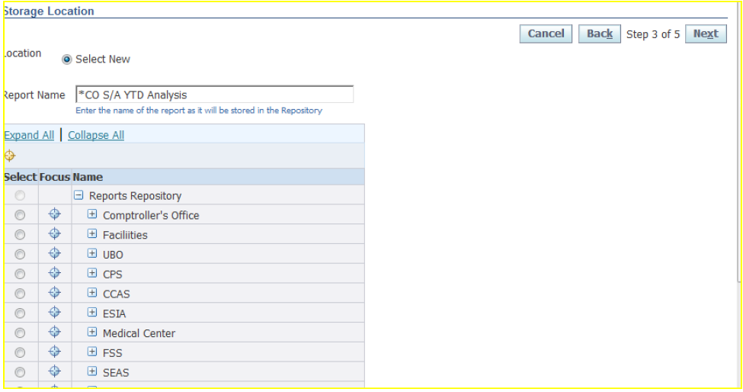Select radio button for ESIA folder
Screen dimensions: 743x392
coord(20,313)
